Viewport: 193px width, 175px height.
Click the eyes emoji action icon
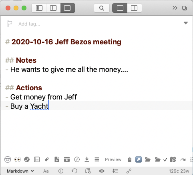tap(18, 159)
